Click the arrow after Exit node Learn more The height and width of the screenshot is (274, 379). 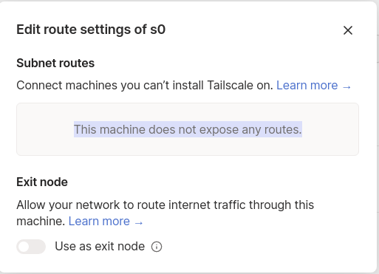point(139,222)
